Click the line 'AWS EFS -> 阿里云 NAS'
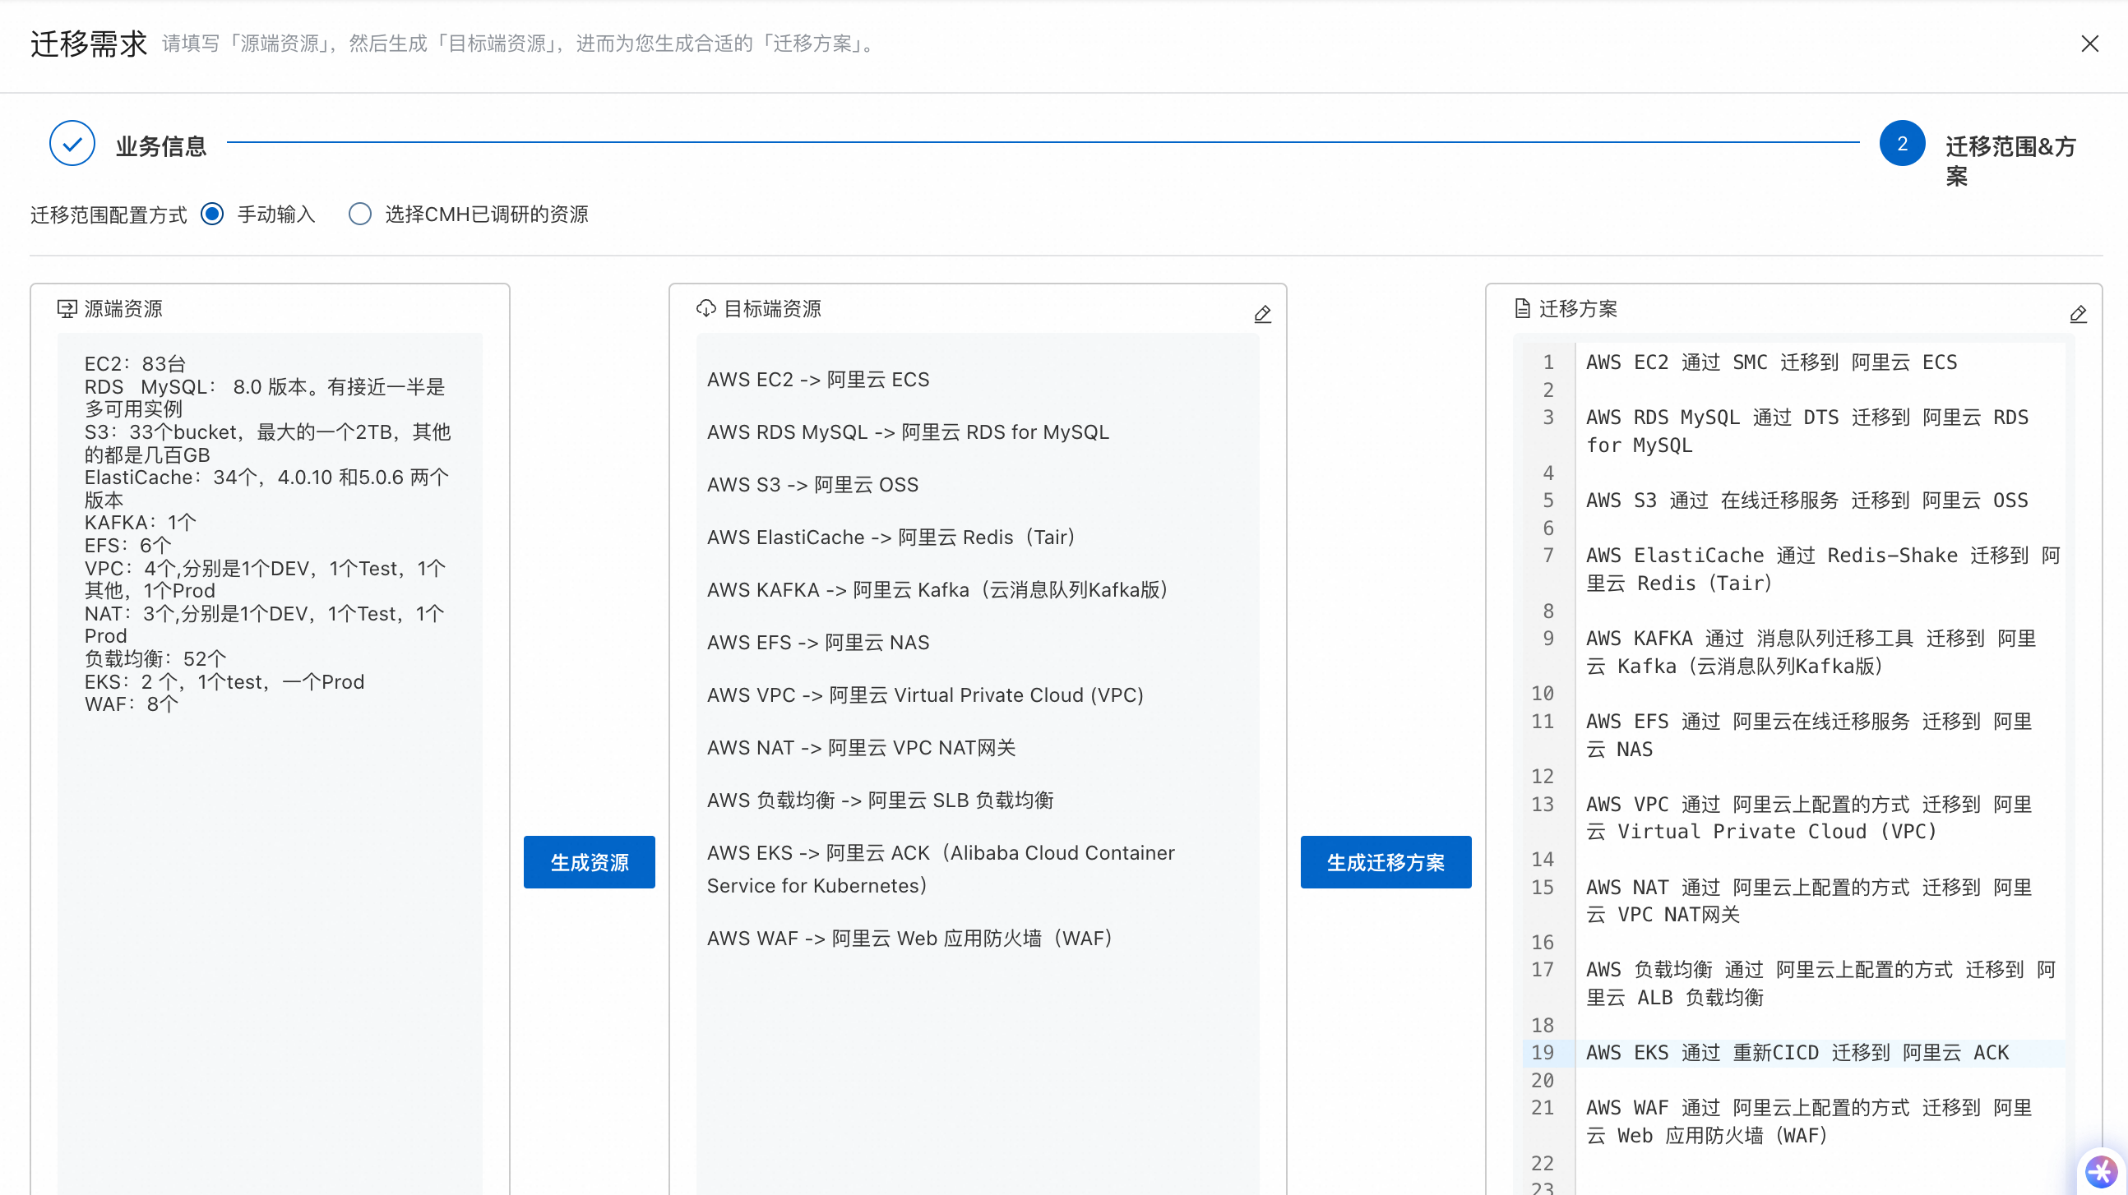Screen dimensions: 2128x1195 (x=818, y=643)
